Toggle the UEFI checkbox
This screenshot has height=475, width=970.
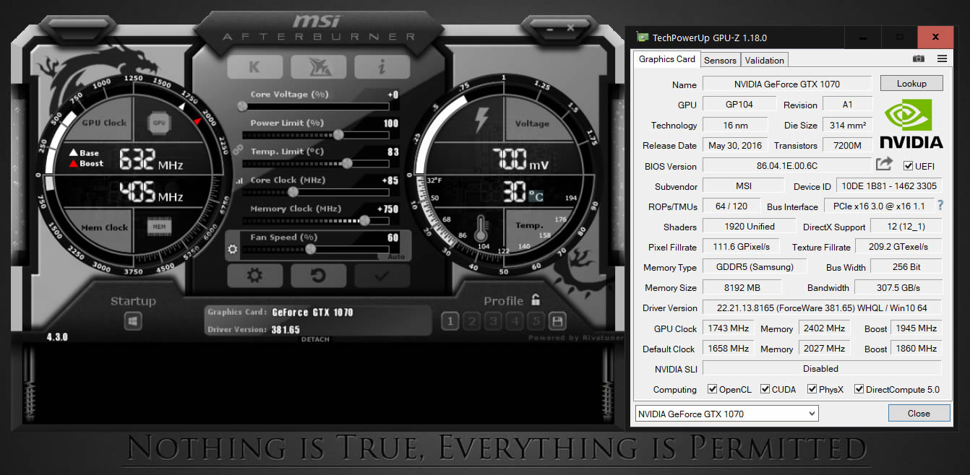tap(909, 166)
